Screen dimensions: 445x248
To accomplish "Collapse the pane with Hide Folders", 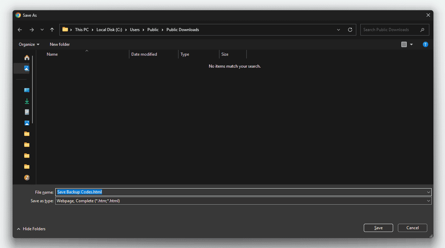I will pos(31,229).
